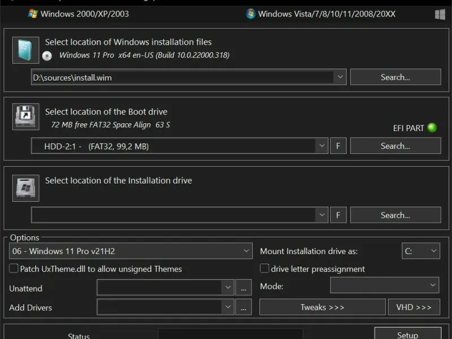The width and height of the screenshot is (452, 339).
Task: Switch to Windows Vista/7/8/10/11/2008/20XX tab
Action: 321,14
